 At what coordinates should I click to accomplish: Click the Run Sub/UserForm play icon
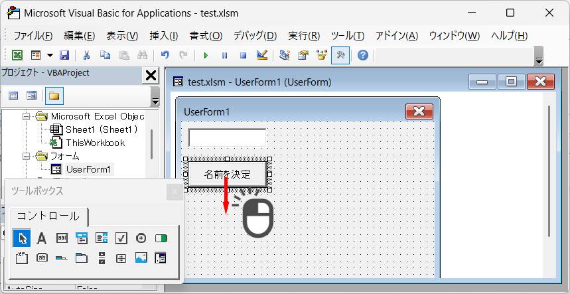point(206,55)
